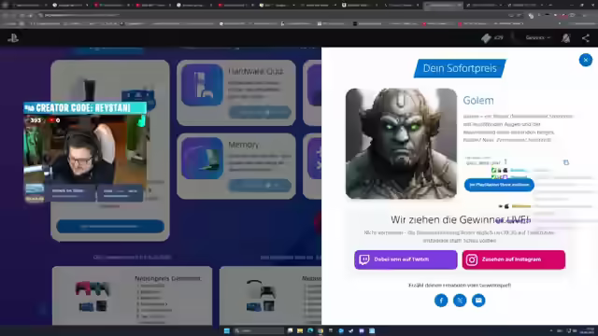Share result via X icon

pyautogui.click(x=460, y=301)
